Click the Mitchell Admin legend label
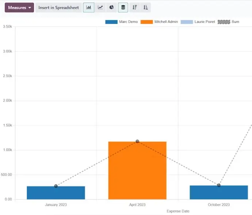This screenshot has width=252, height=215. click(166, 22)
